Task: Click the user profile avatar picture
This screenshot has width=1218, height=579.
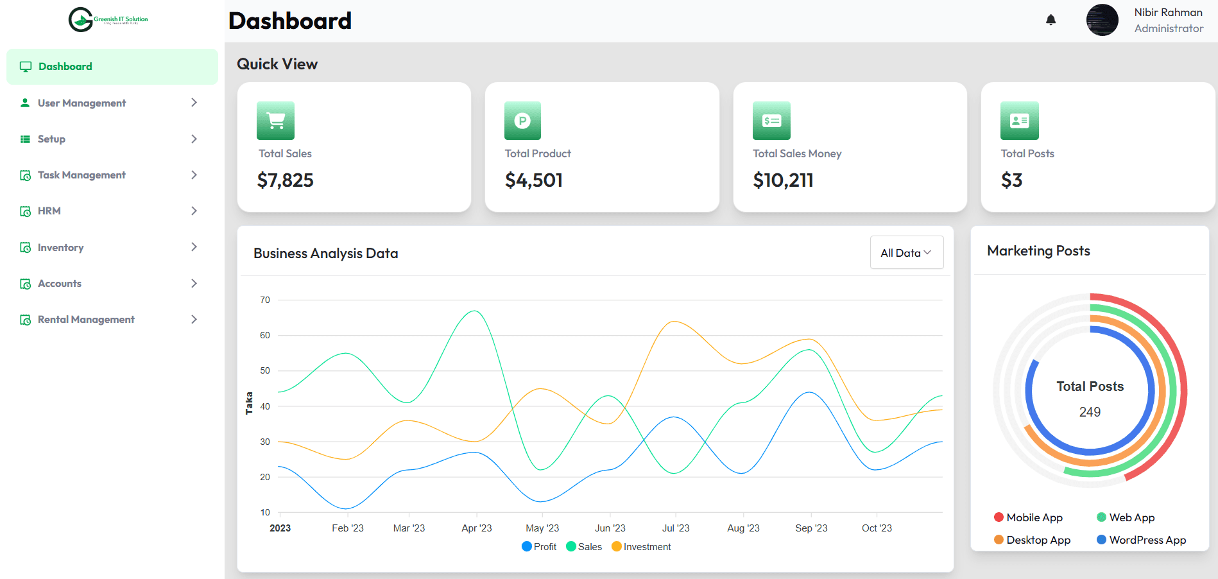Action: click(x=1102, y=20)
